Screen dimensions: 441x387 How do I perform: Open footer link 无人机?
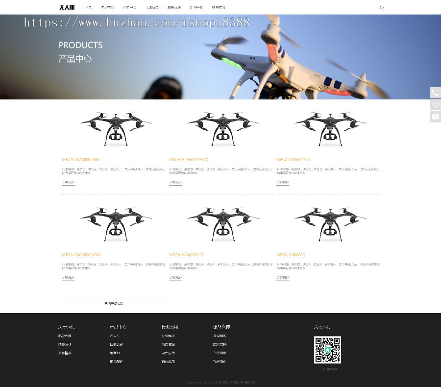pyautogui.click(x=115, y=336)
